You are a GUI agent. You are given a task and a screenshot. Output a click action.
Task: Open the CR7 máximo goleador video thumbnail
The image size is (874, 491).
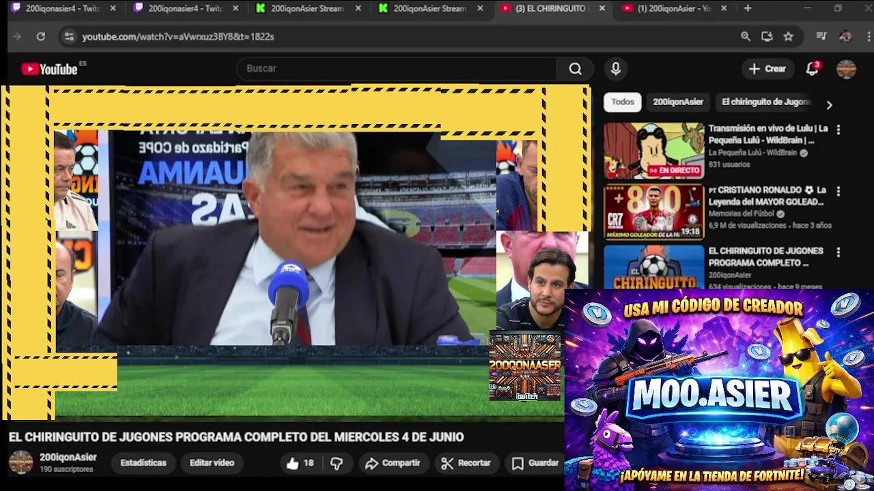[653, 212]
